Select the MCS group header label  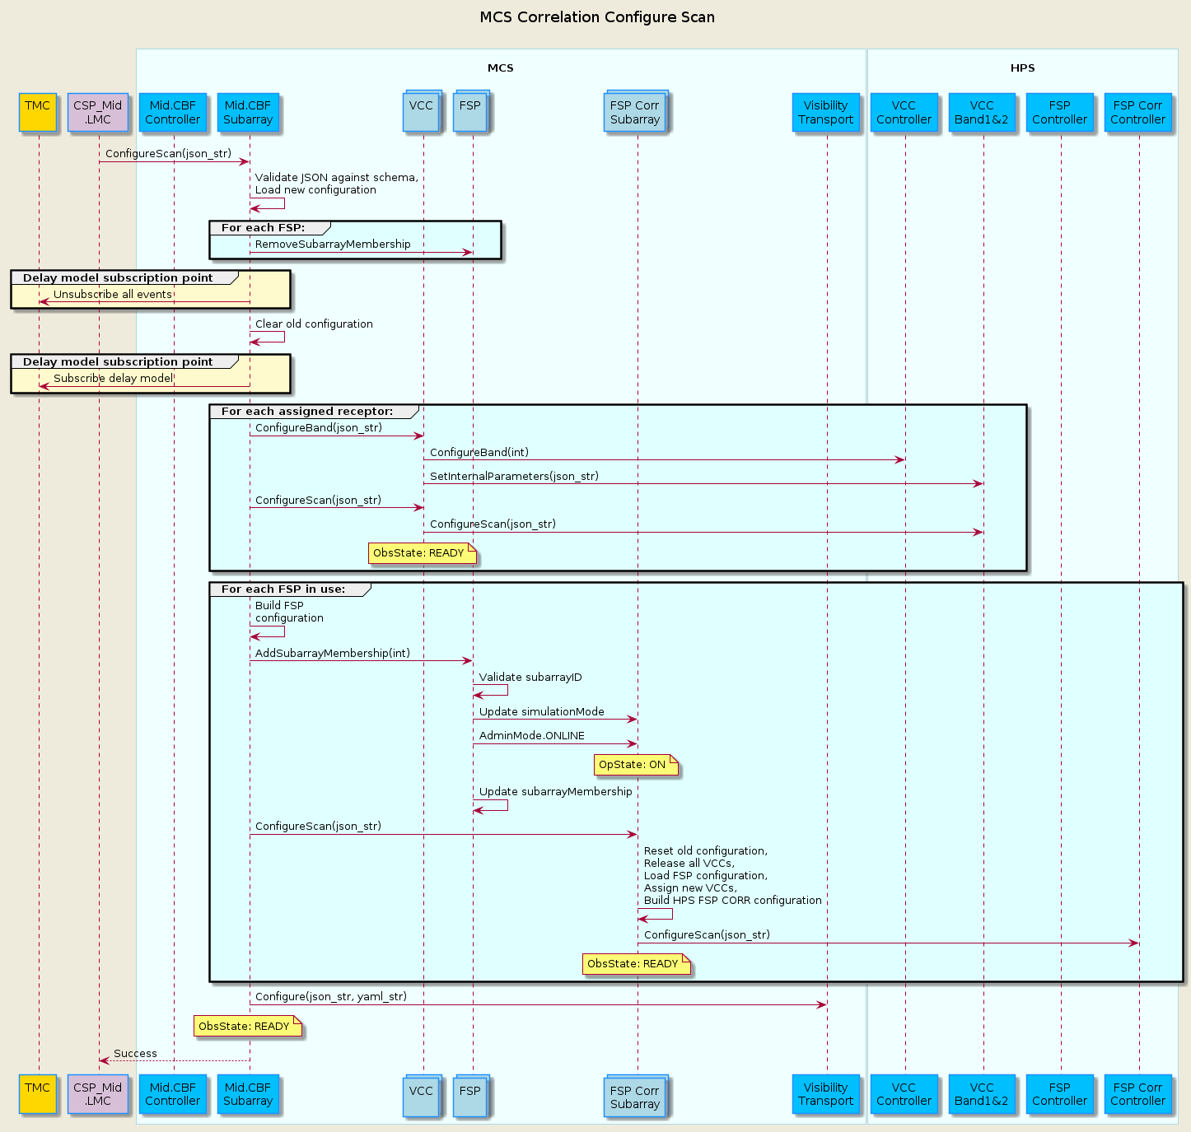tap(500, 68)
